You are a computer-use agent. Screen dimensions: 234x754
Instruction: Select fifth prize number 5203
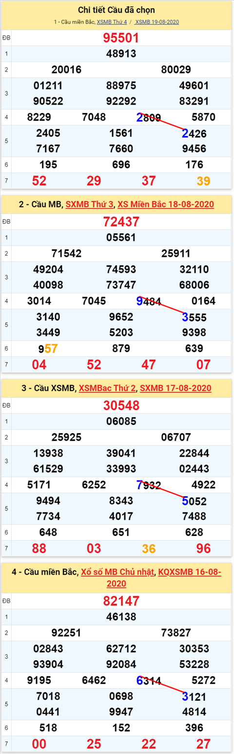(x=121, y=333)
